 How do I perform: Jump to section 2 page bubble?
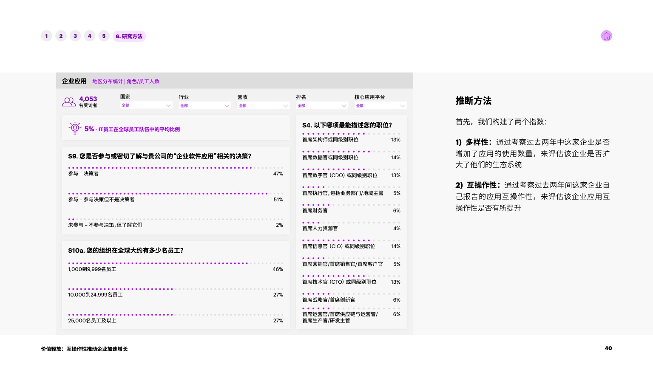pyautogui.click(x=61, y=36)
